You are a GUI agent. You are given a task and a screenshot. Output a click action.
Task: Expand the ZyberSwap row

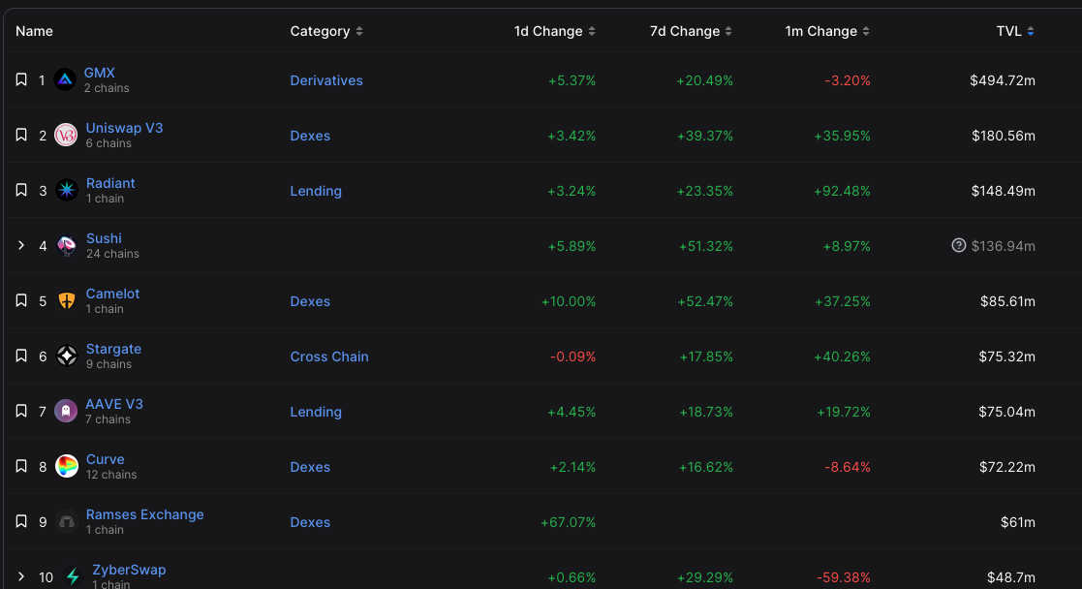(x=21, y=576)
